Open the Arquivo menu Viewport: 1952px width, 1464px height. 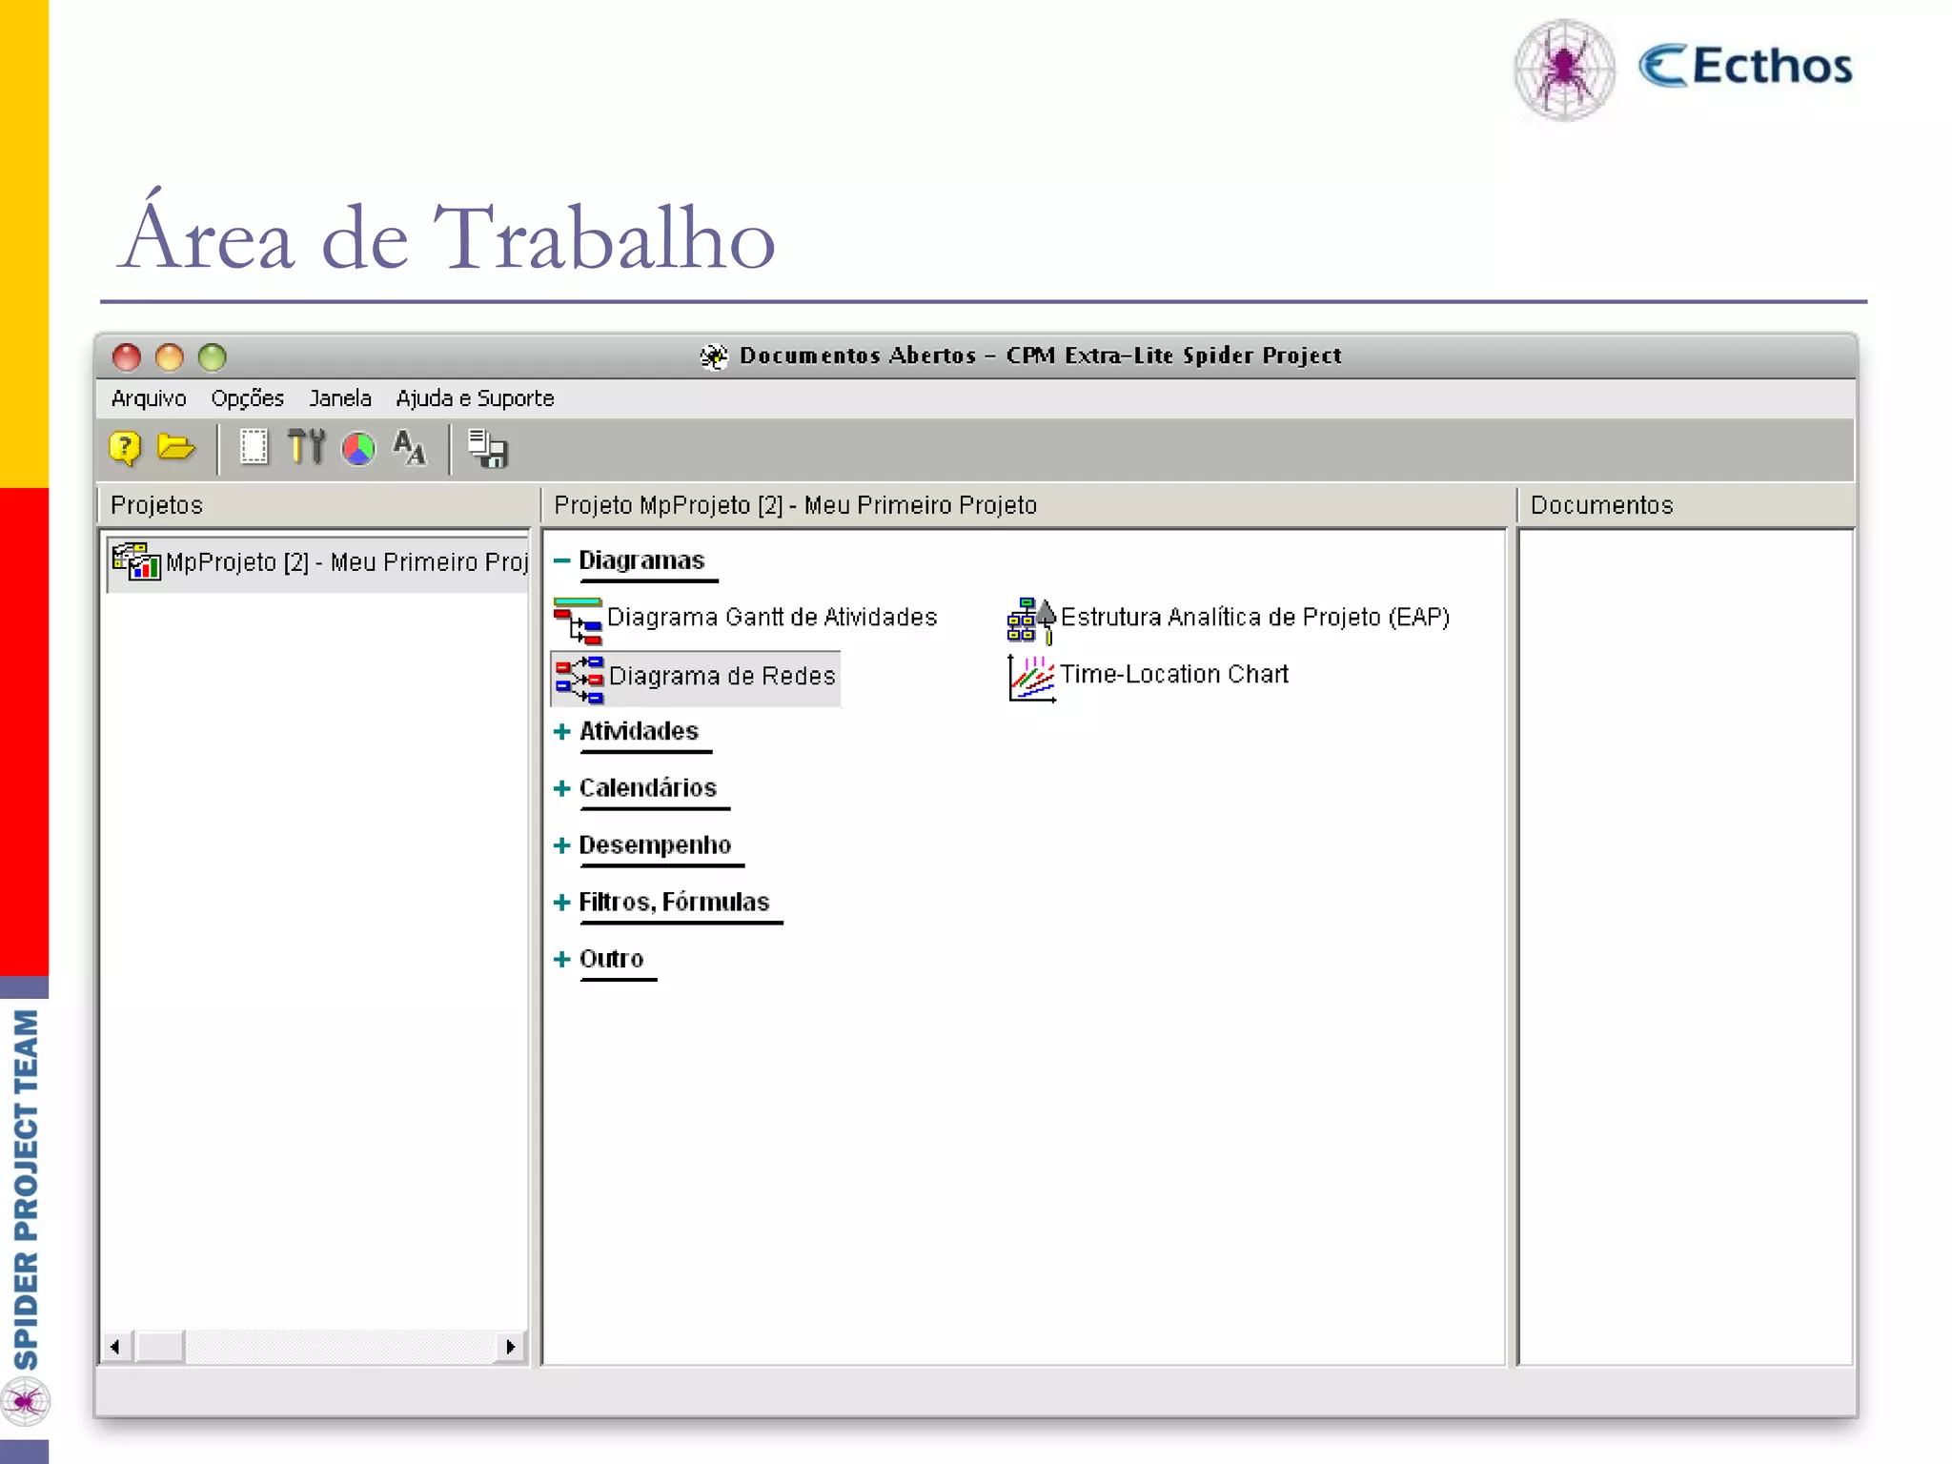pos(149,398)
